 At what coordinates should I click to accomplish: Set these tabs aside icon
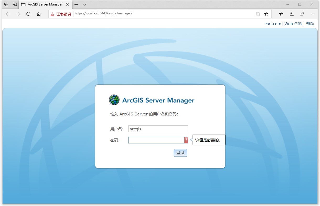[15, 4]
